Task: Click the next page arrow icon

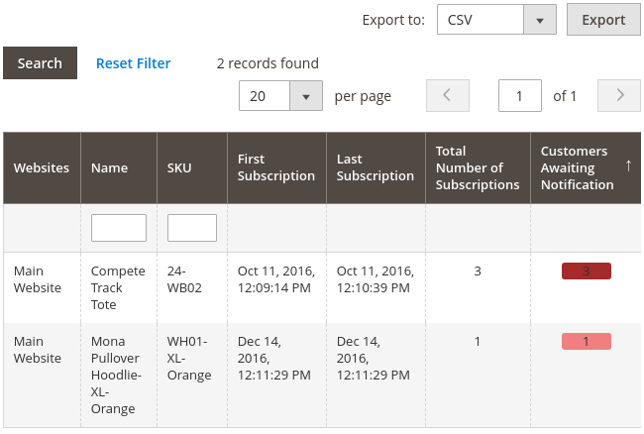Action: [620, 96]
